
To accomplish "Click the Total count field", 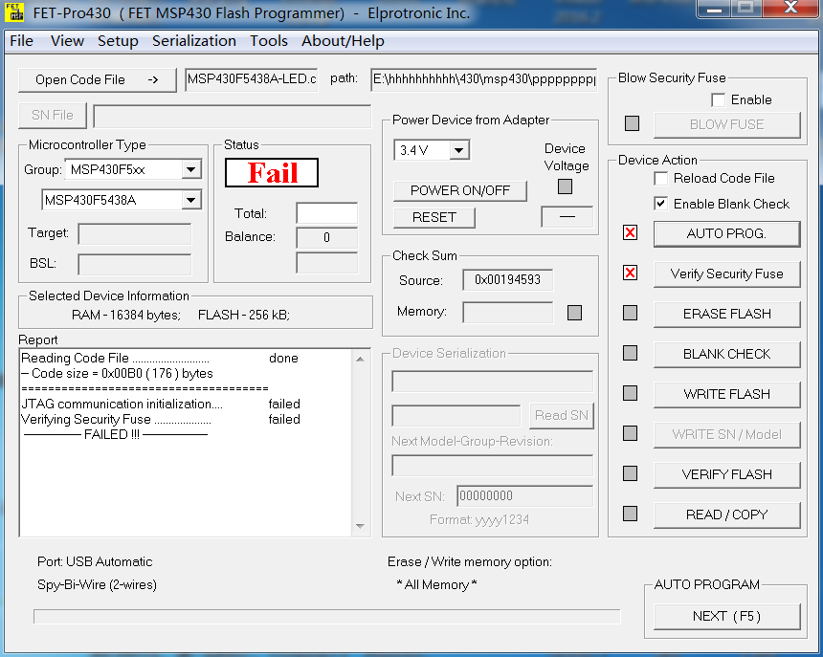I will point(326,213).
